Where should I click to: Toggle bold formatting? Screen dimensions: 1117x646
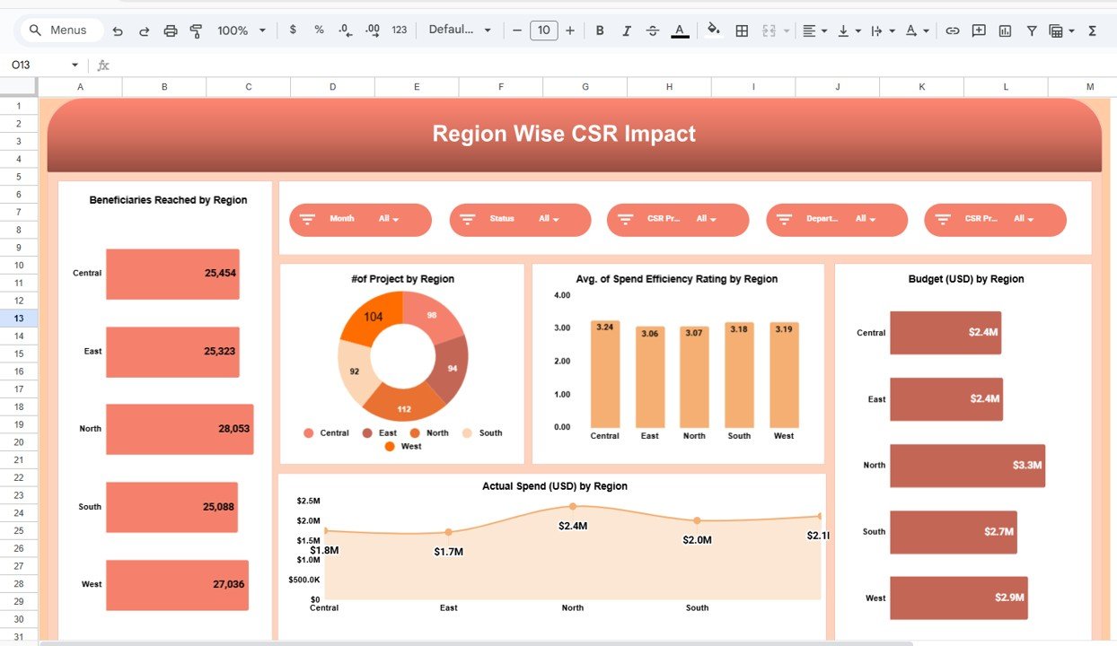[x=600, y=31]
